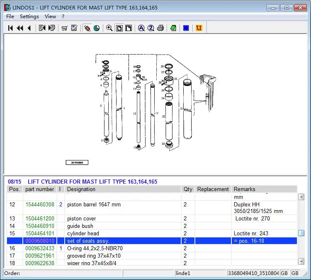The image size is (311, 280).
Task: Click the printer icon in toolbar
Action: [160, 28]
